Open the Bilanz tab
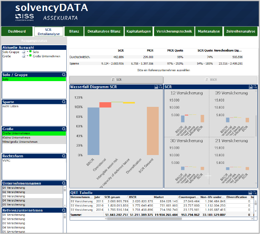 click(74, 31)
